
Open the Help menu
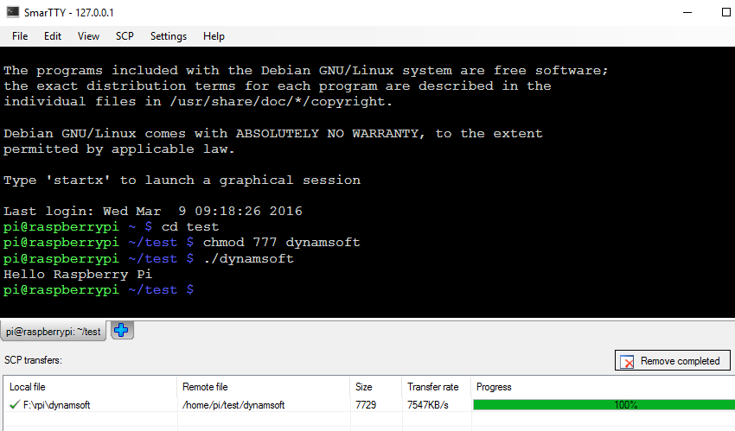214,36
